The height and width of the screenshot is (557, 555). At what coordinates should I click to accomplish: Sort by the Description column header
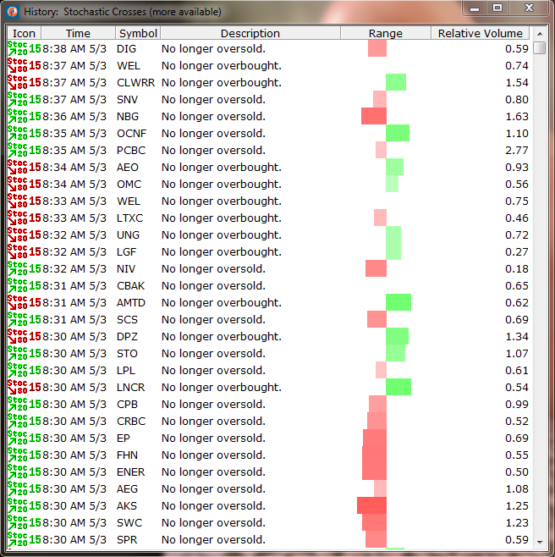[250, 33]
